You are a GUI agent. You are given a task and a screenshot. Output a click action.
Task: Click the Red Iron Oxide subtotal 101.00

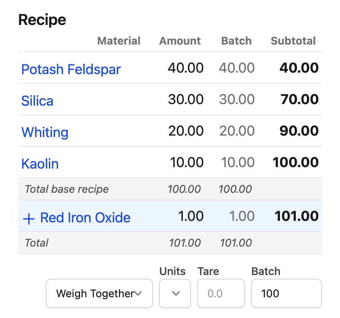point(296,216)
